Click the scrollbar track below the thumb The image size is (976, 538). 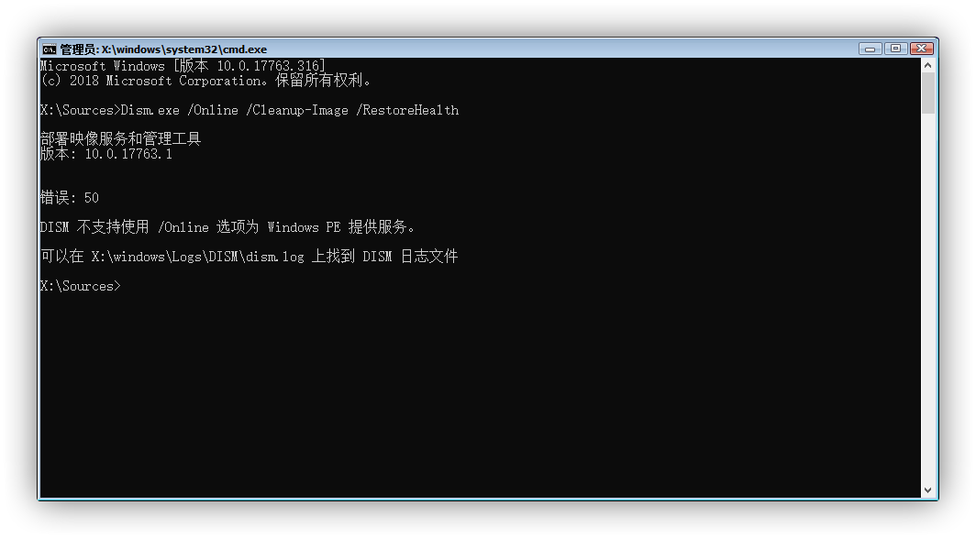coord(927,275)
